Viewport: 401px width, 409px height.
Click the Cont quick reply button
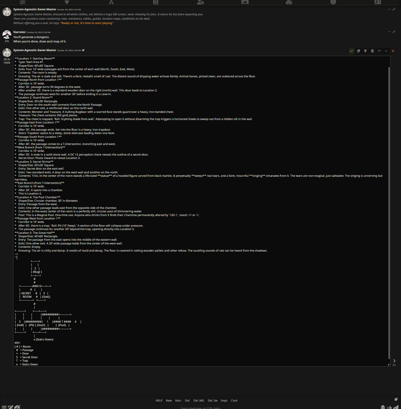tap(234, 401)
